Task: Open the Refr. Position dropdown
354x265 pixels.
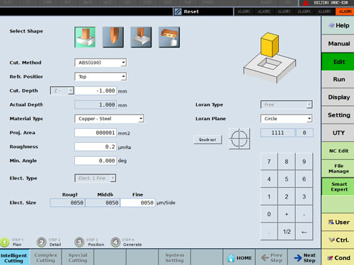Action: tap(101, 76)
